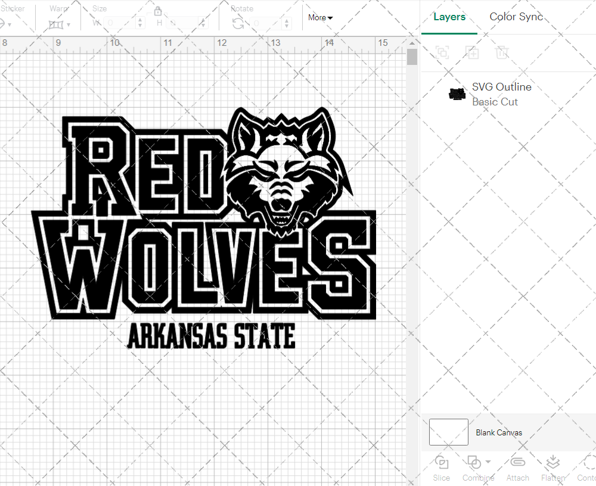This screenshot has height=486, width=596.
Task: Click the delete layer icon in Layers panel
Action: (502, 52)
